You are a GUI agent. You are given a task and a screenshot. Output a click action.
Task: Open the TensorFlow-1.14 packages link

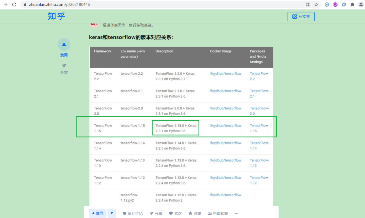[259, 146]
